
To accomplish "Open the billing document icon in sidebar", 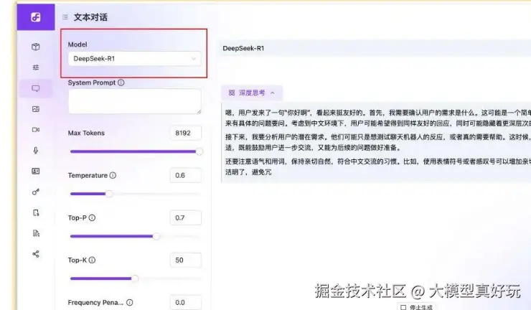I will click(x=36, y=233).
